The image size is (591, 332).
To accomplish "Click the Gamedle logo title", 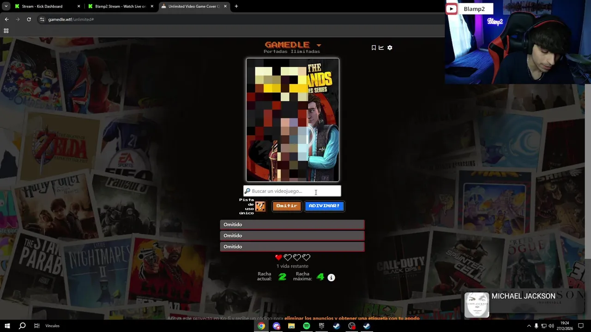I will coord(287,45).
